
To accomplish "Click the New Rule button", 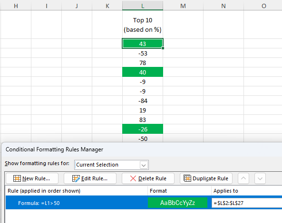I will 32,178.
